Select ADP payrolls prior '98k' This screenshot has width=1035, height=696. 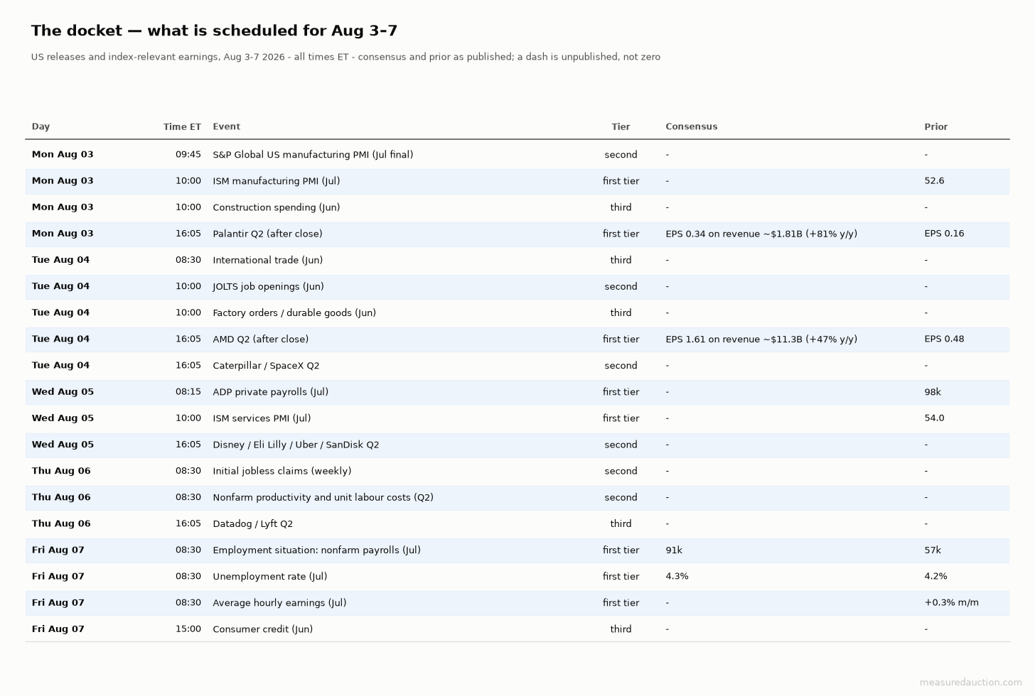click(933, 392)
